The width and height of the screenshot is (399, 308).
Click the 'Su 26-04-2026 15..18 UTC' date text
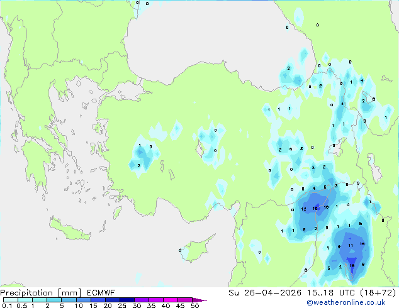(x=291, y=293)
